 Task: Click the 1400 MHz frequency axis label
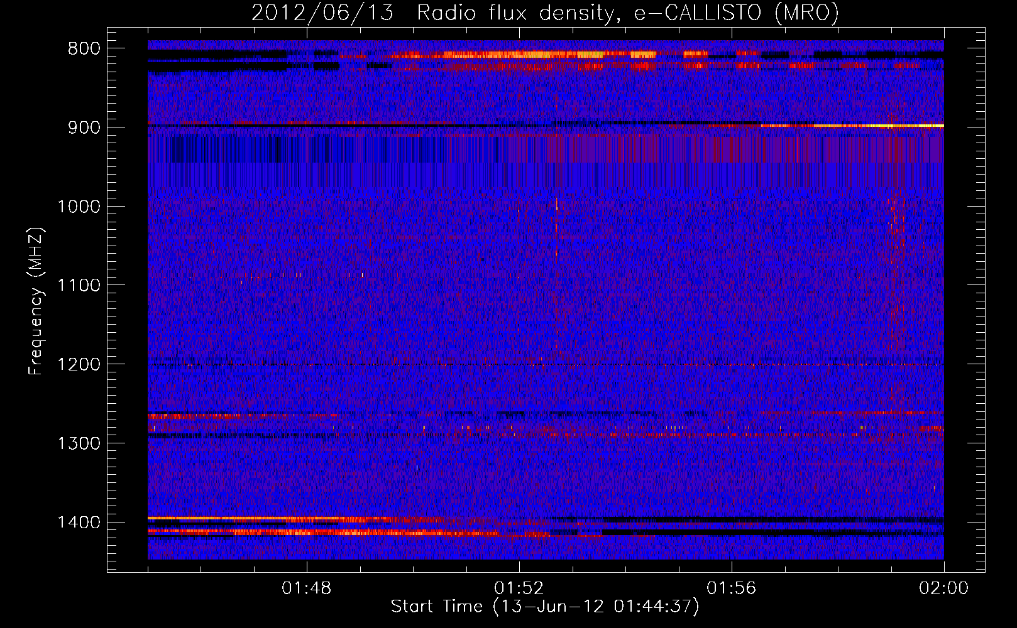click(x=79, y=522)
